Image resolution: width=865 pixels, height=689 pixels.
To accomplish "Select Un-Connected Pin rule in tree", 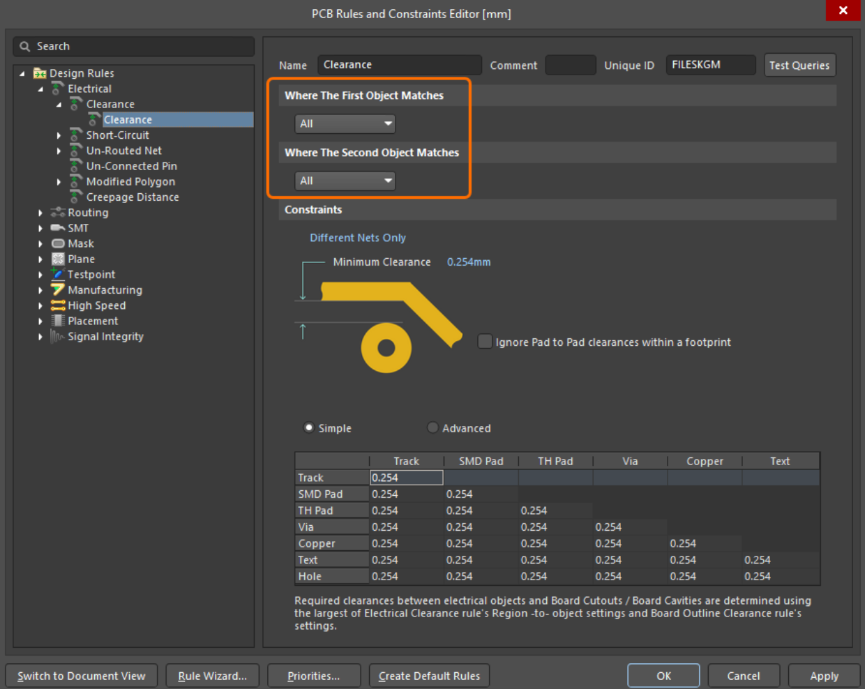I will pyautogui.click(x=131, y=166).
